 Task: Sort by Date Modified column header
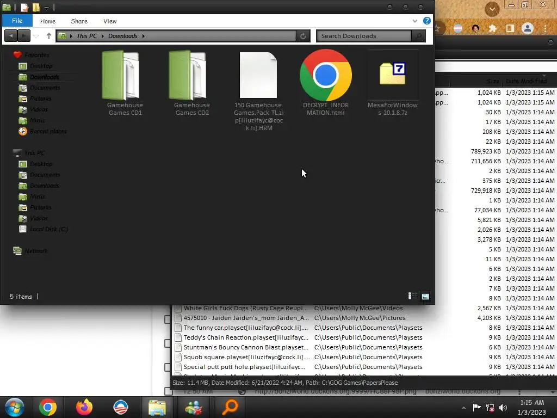[526, 81]
